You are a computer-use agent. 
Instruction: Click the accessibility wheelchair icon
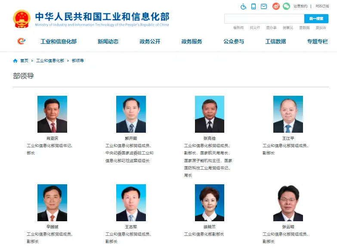click(x=243, y=6)
